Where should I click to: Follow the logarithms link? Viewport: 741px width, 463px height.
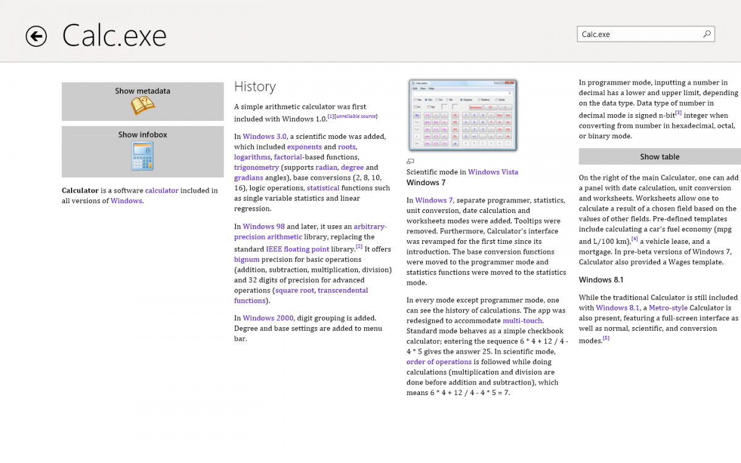coord(252,157)
